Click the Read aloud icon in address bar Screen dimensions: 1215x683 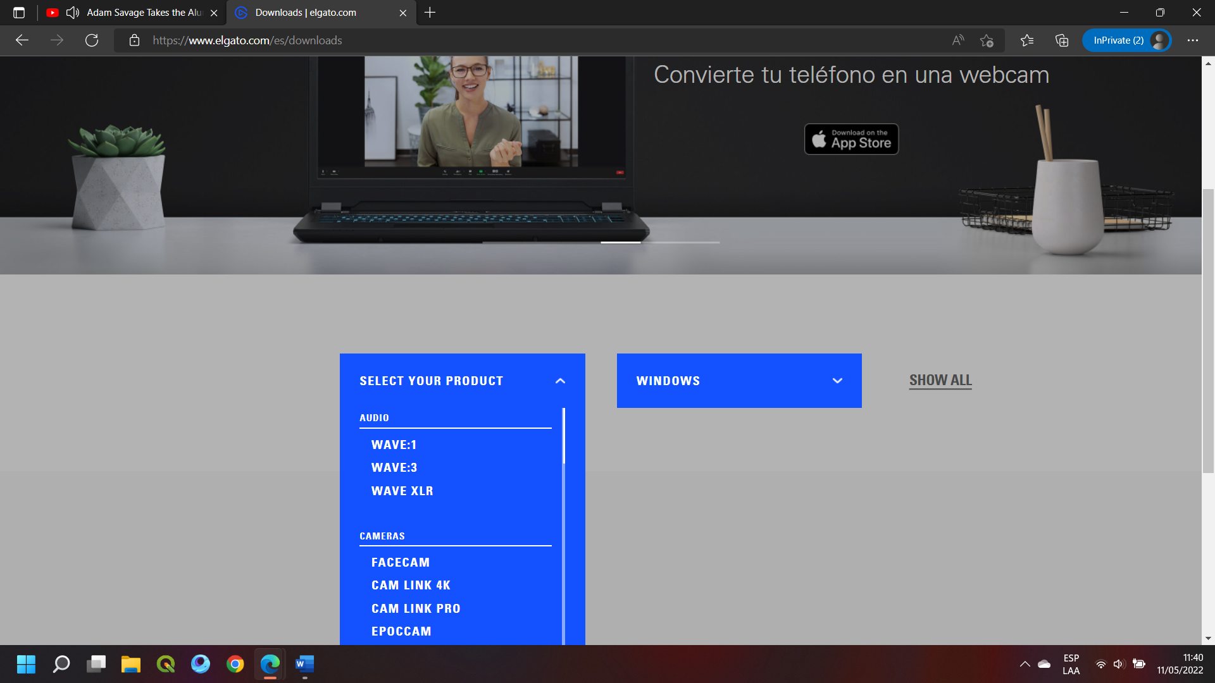point(958,40)
